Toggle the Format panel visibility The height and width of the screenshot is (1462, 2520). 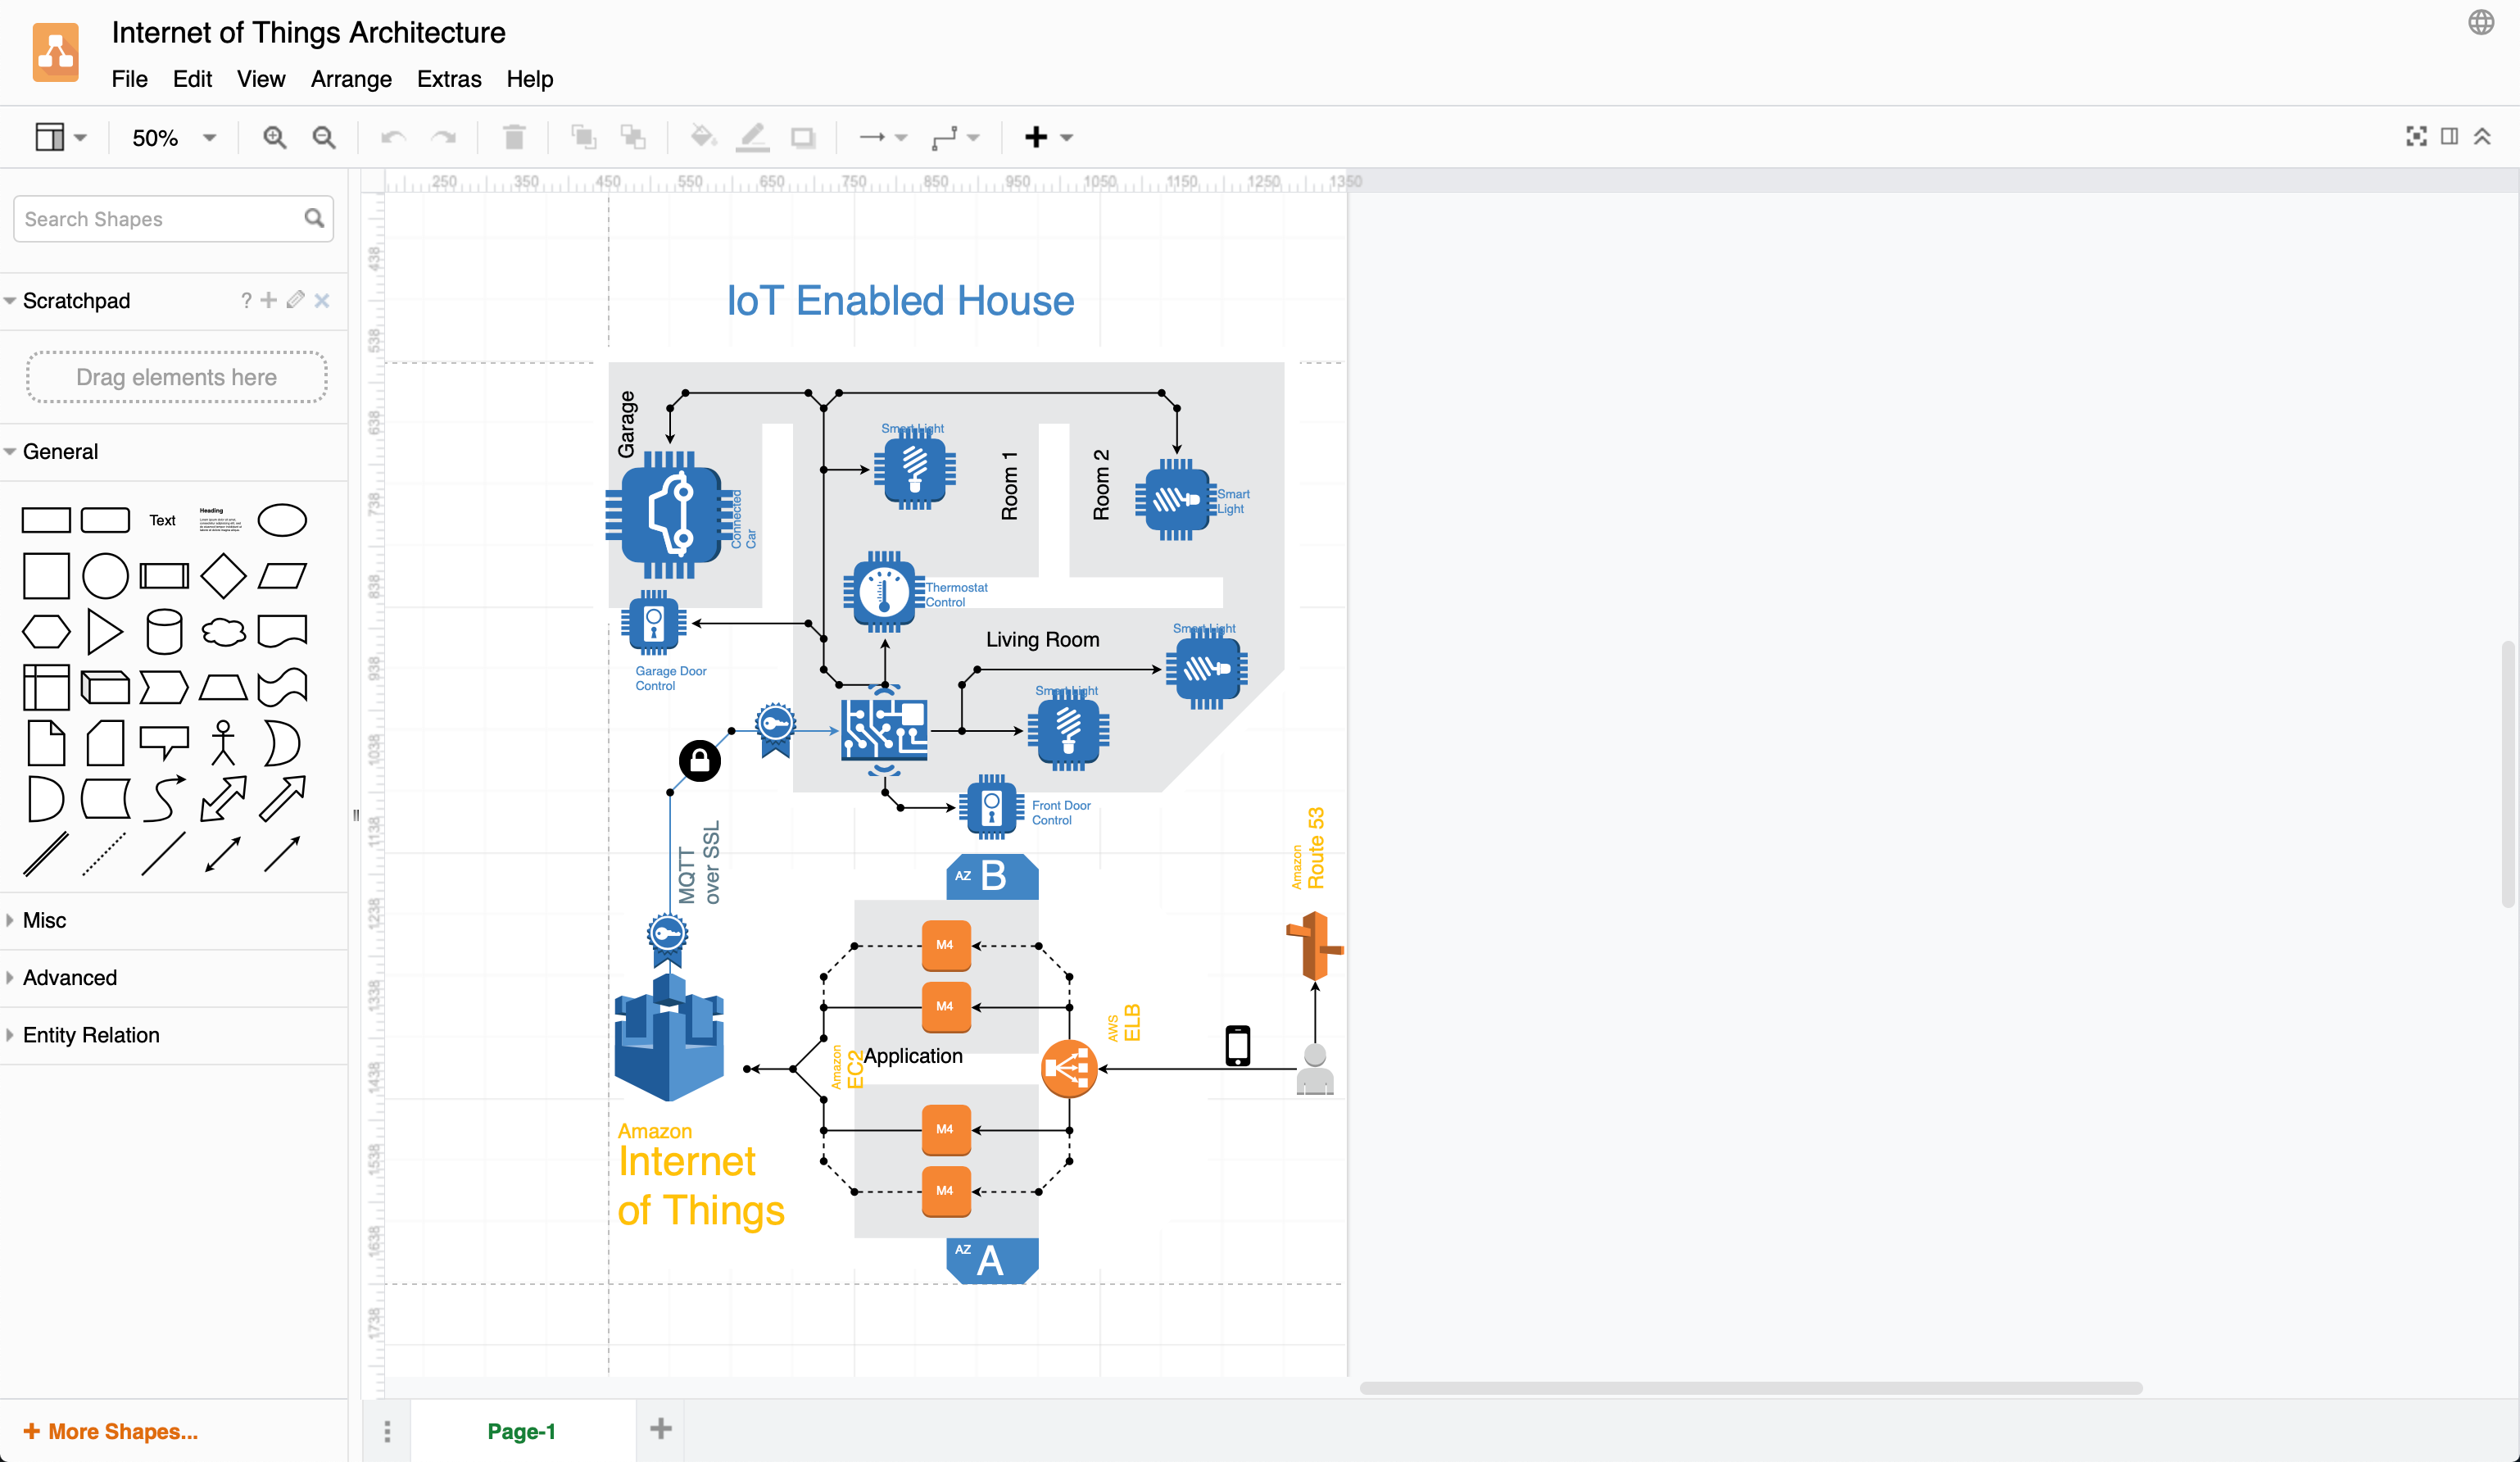tap(2449, 137)
